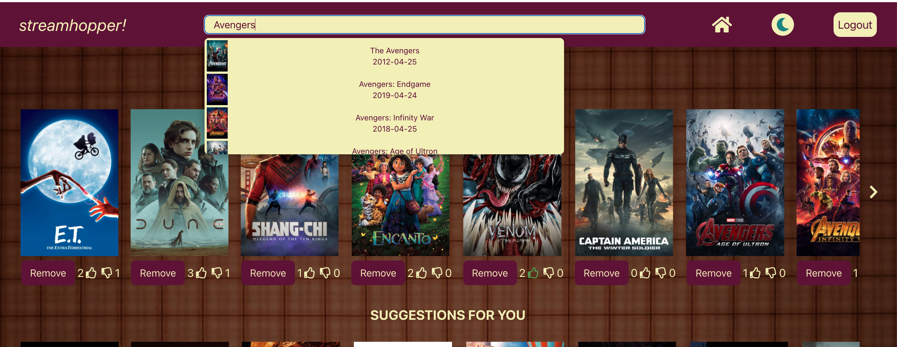Dislike Avengers Age of Ultron
897x347 pixels.
point(771,273)
